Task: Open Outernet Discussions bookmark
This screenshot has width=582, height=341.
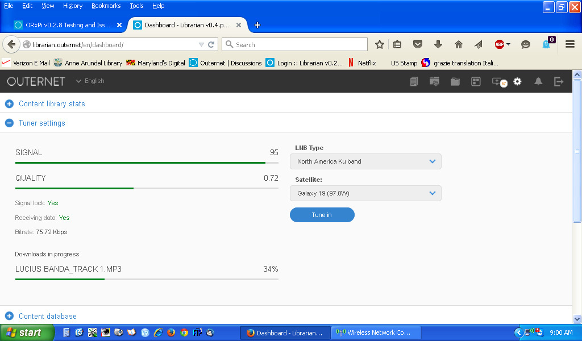Action: 226,63
